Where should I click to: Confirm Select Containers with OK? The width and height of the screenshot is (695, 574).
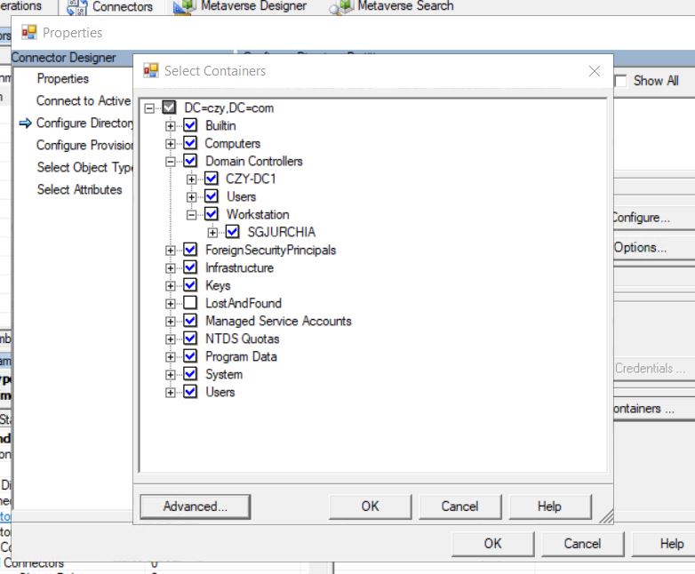click(370, 506)
